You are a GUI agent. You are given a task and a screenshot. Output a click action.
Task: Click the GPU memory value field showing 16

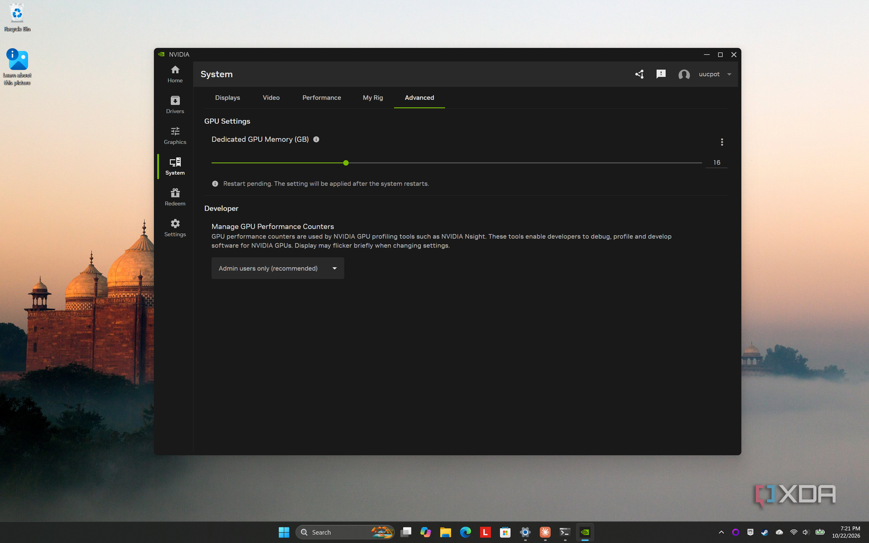[x=717, y=163]
